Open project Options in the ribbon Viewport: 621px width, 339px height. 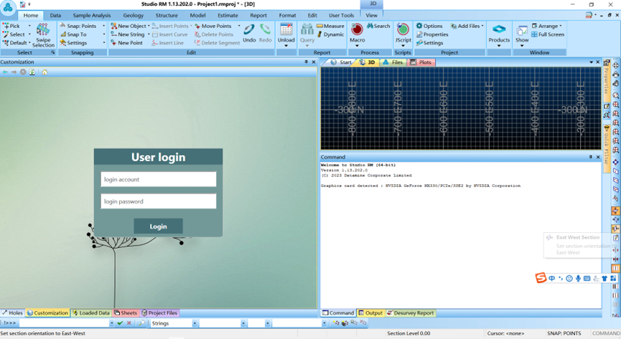[429, 26]
